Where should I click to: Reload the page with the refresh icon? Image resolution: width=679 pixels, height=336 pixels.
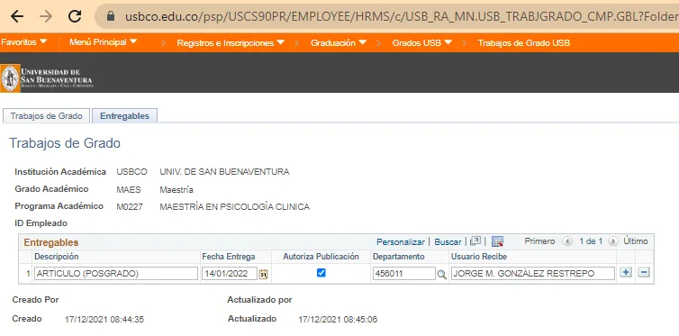tap(75, 16)
